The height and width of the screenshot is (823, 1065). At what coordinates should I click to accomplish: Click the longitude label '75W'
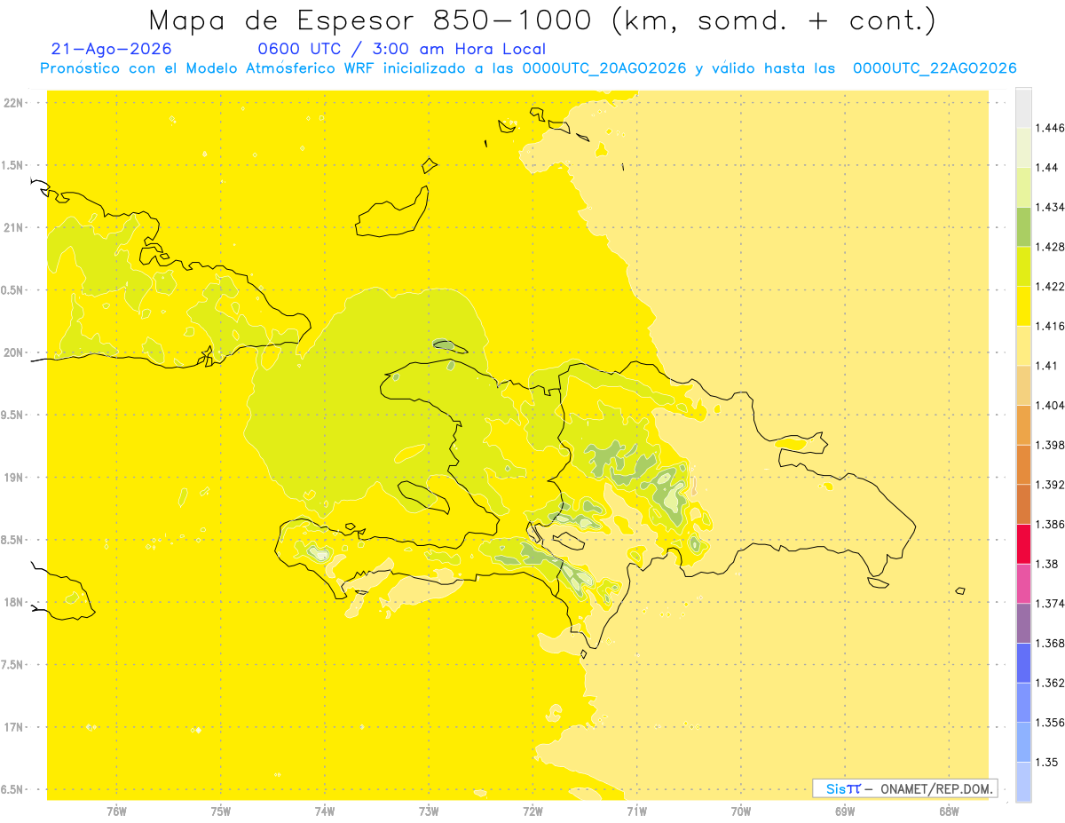tap(221, 811)
